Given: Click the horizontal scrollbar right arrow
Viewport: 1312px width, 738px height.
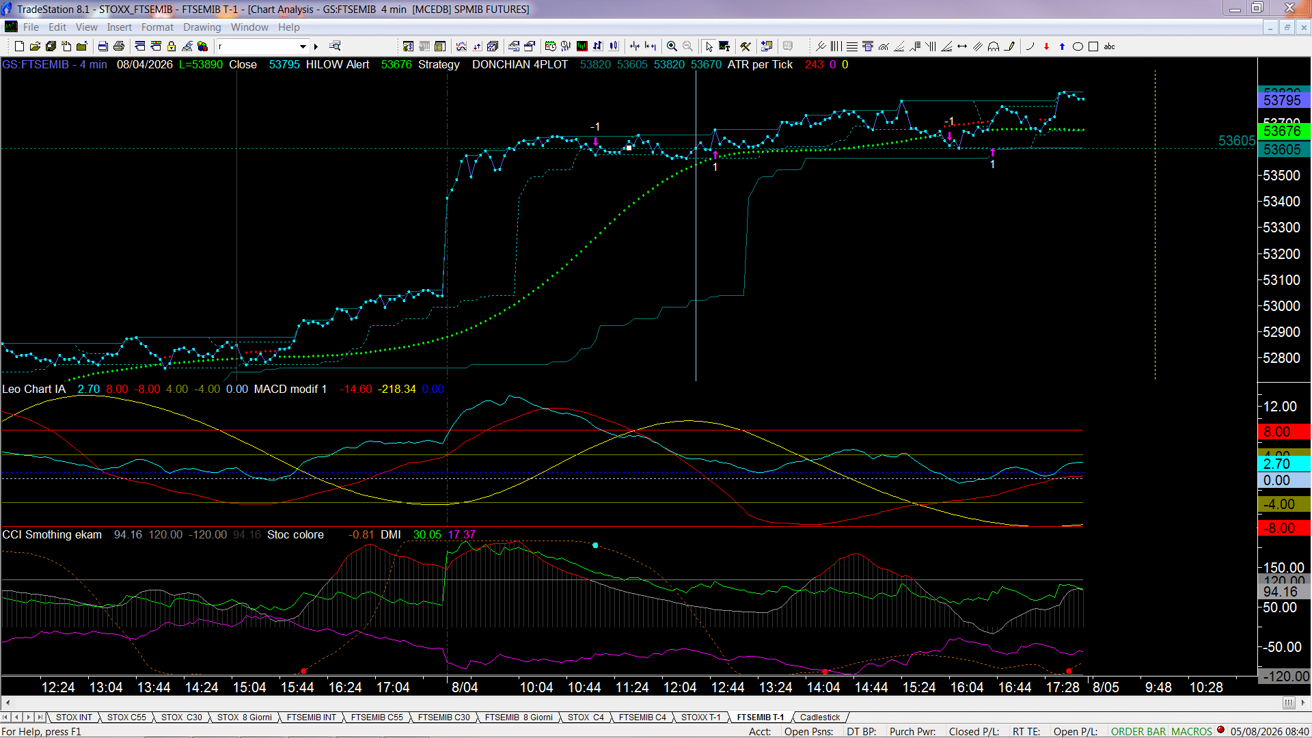Looking at the screenshot, I should point(1304,702).
